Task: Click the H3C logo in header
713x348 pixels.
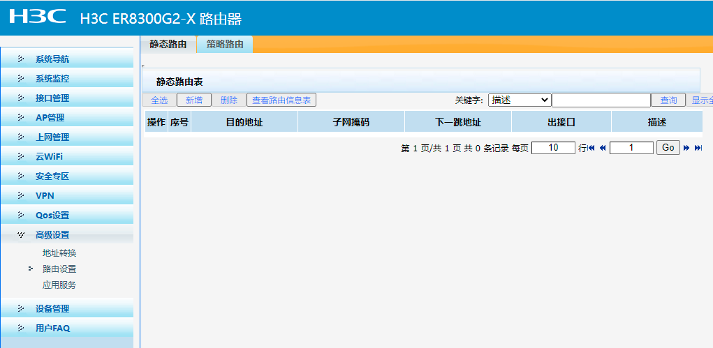Action: click(x=38, y=17)
